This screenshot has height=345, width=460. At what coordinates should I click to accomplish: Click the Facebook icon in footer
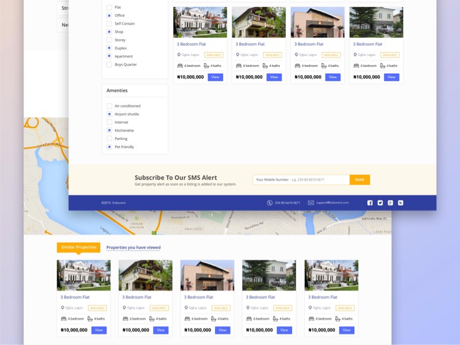point(370,202)
